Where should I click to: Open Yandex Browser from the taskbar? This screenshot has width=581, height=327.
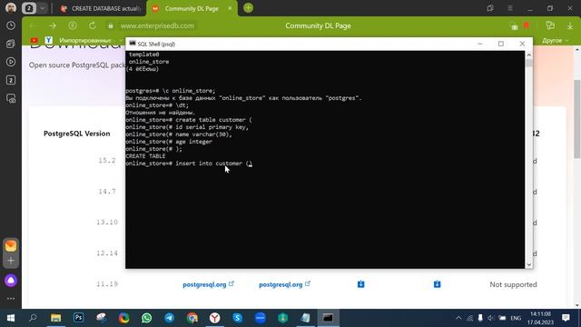pyautogui.click(x=215, y=318)
